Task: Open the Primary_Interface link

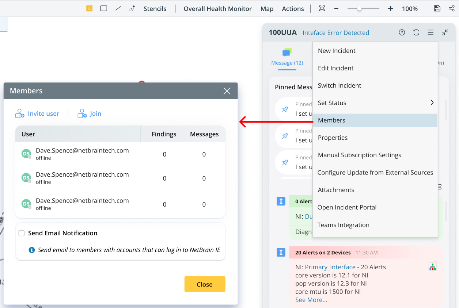Action: (x=330, y=267)
